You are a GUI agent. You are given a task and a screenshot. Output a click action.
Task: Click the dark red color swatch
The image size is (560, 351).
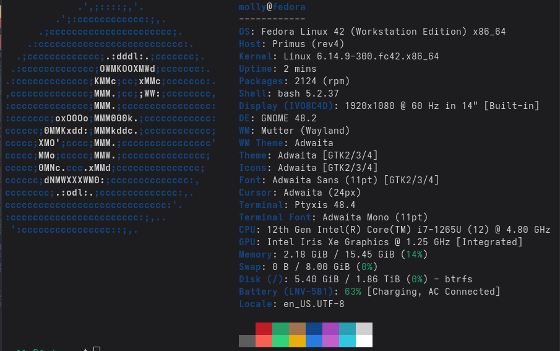click(x=264, y=329)
